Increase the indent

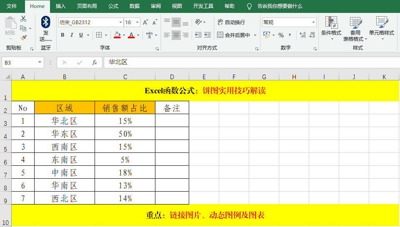(x=207, y=35)
